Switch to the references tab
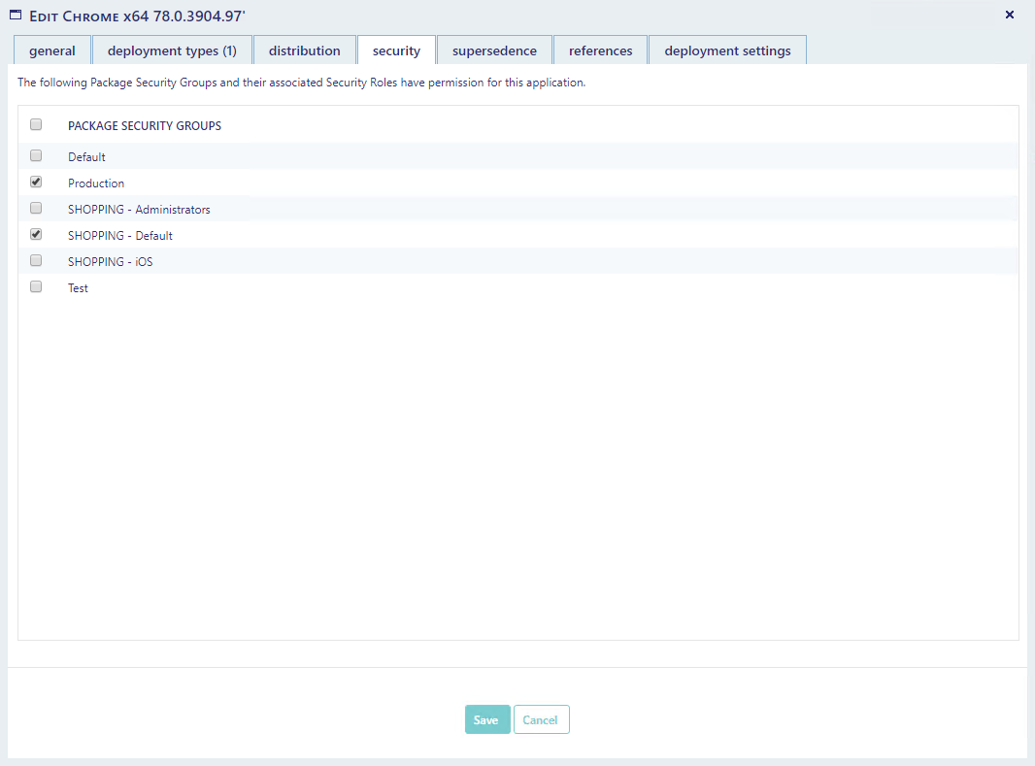 tap(600, 50)
